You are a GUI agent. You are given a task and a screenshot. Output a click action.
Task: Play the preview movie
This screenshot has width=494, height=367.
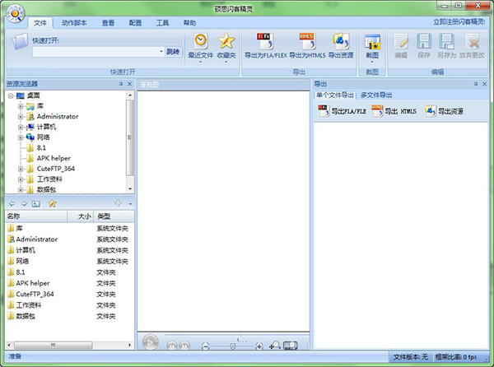click(x=151, y=342)
